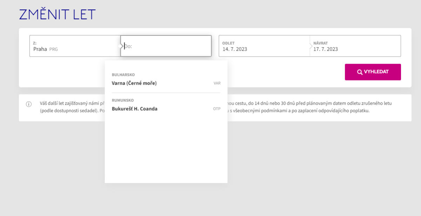Click the Bulharsko country group header
Viewport: 421px width, 216px height.
(x=123, y=75)
